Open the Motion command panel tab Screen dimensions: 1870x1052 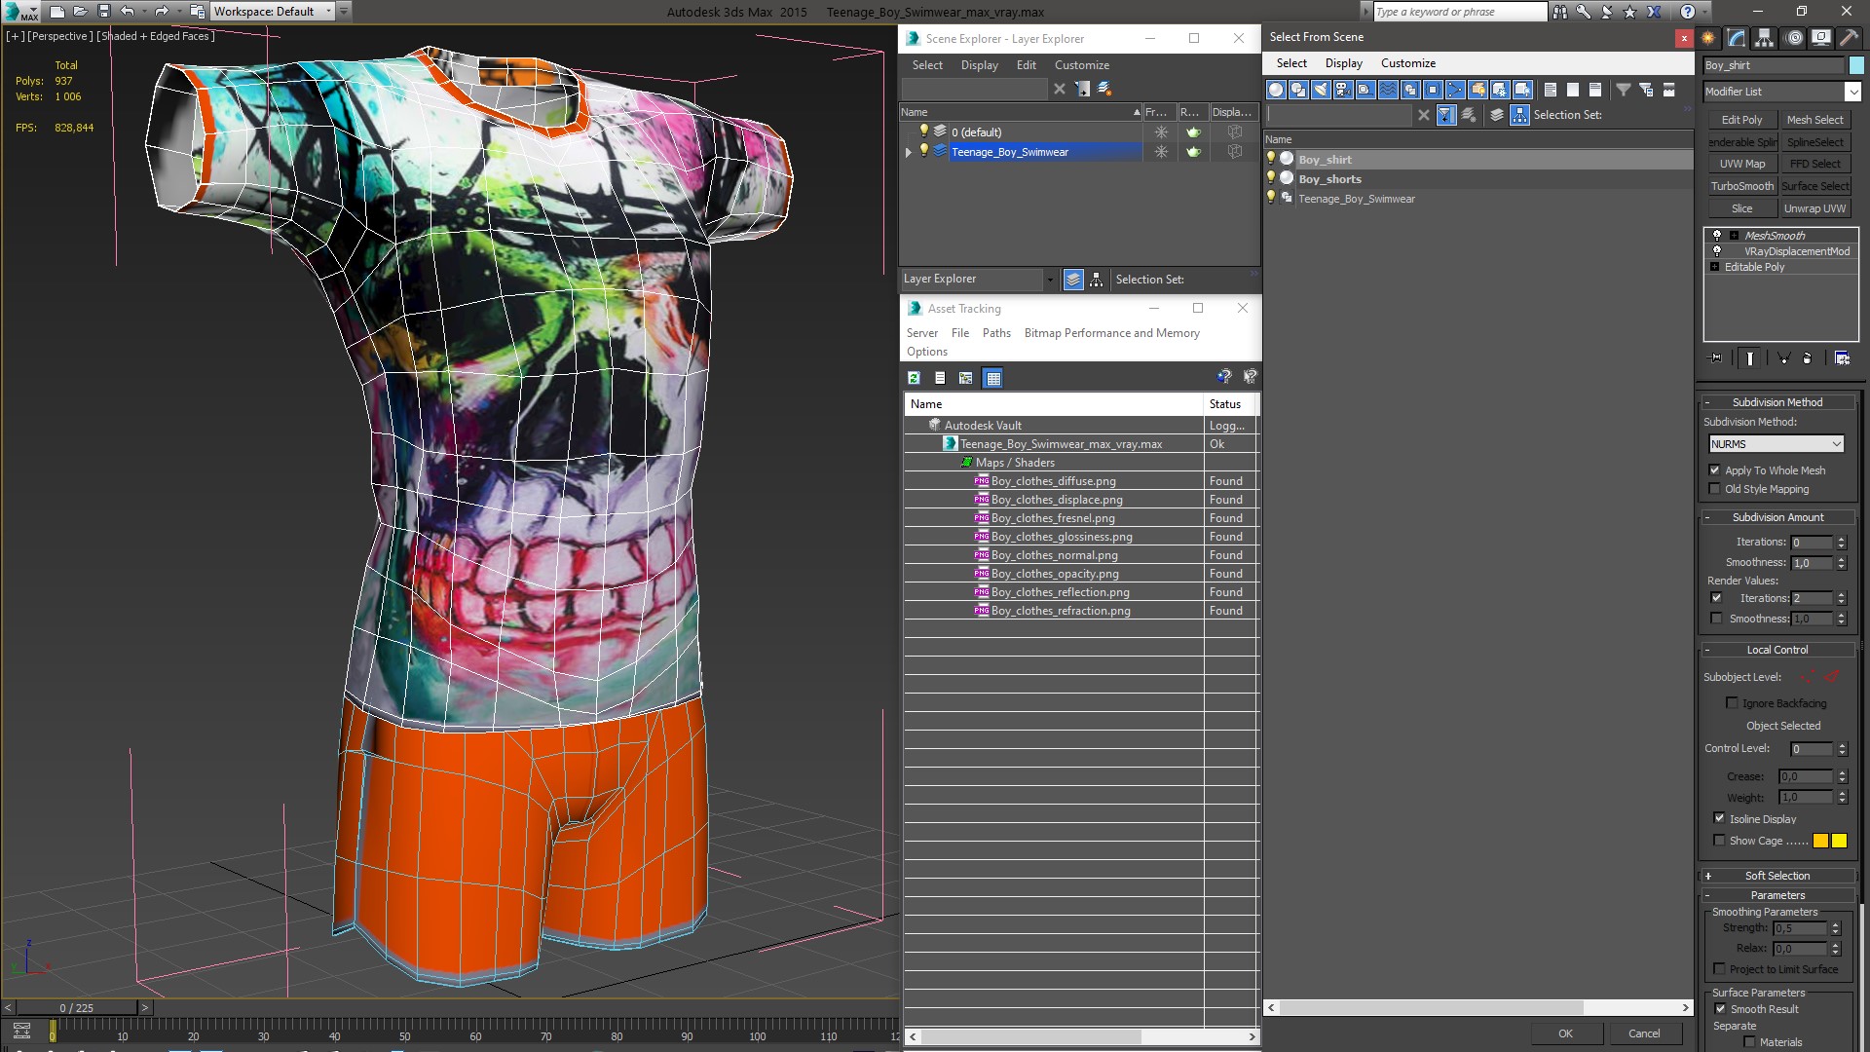tap(1794, 38)
